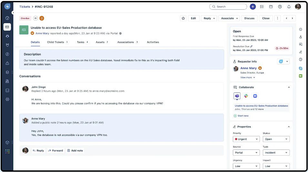Open Microsoft Teams collaboration icon

tap(237, 96)
